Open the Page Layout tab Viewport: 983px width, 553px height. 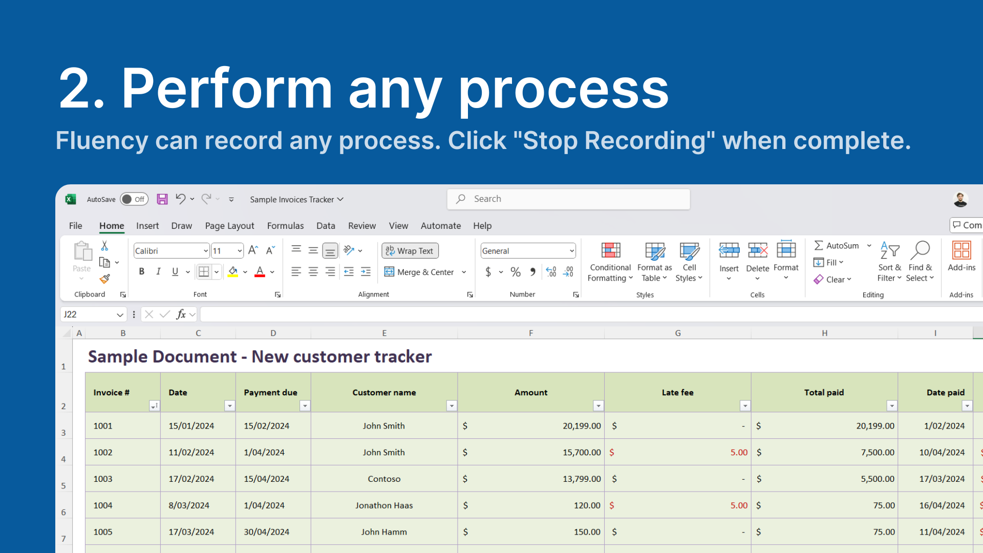[x=229, y=226]
